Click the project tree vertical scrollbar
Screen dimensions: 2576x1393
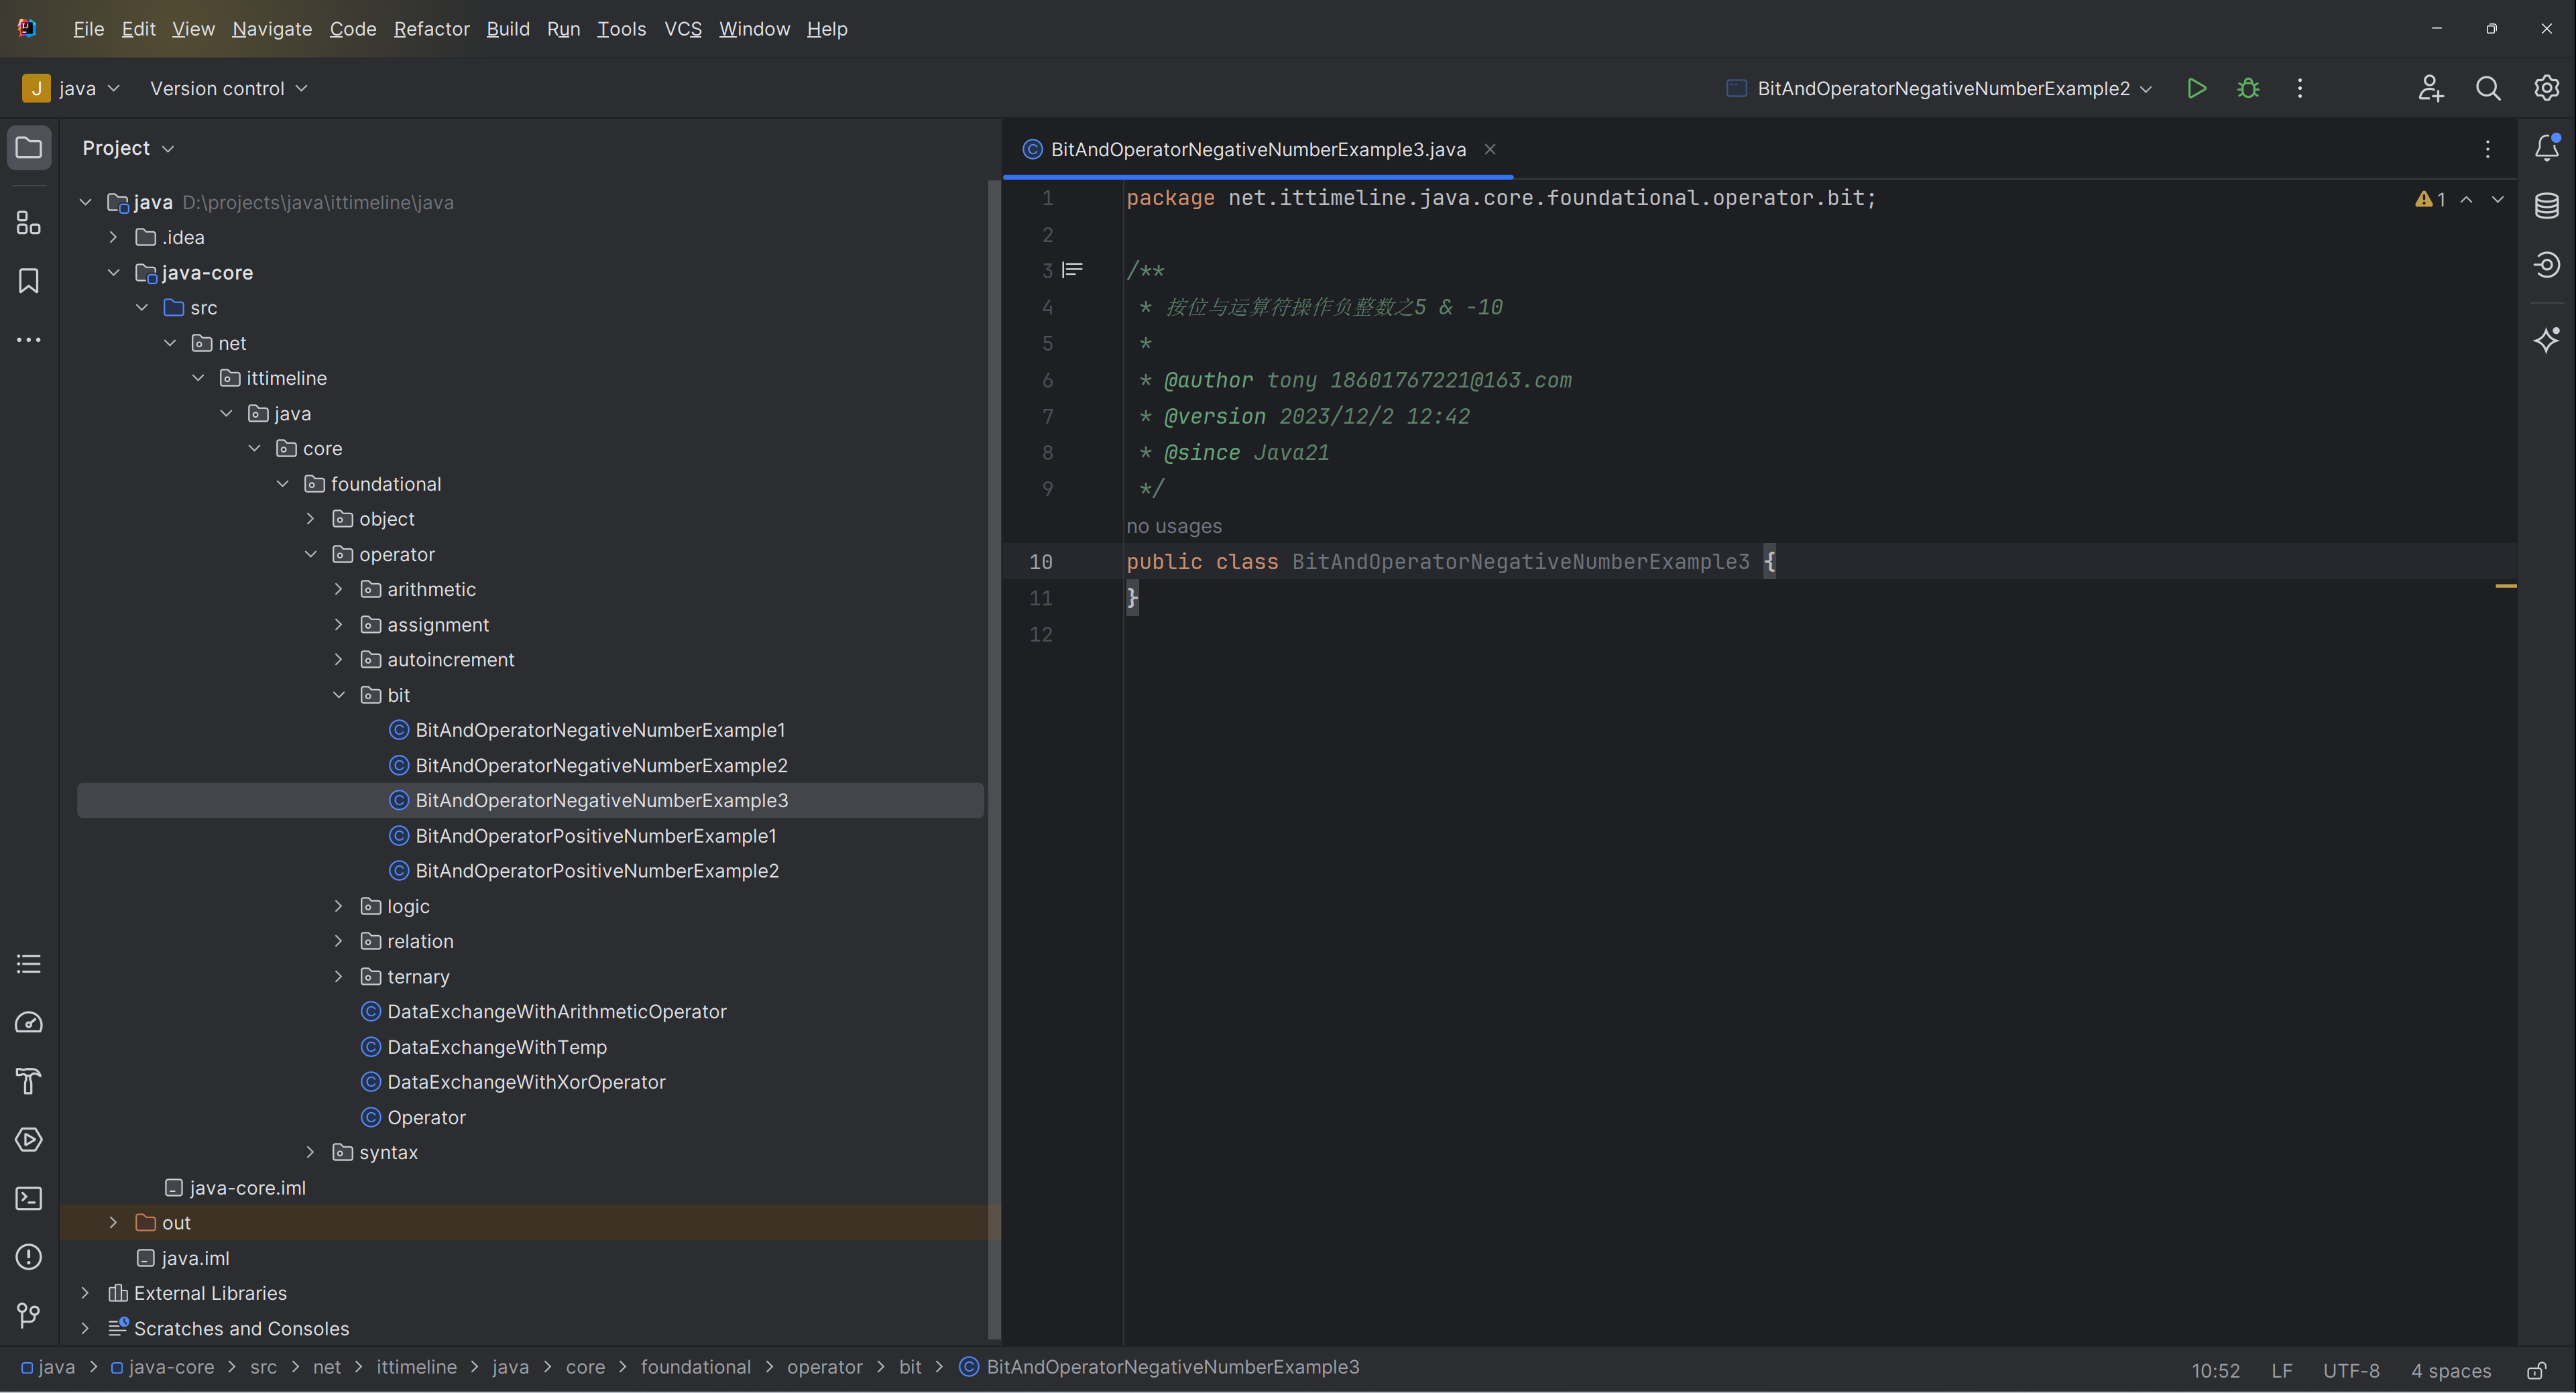(x=993, y=760)
